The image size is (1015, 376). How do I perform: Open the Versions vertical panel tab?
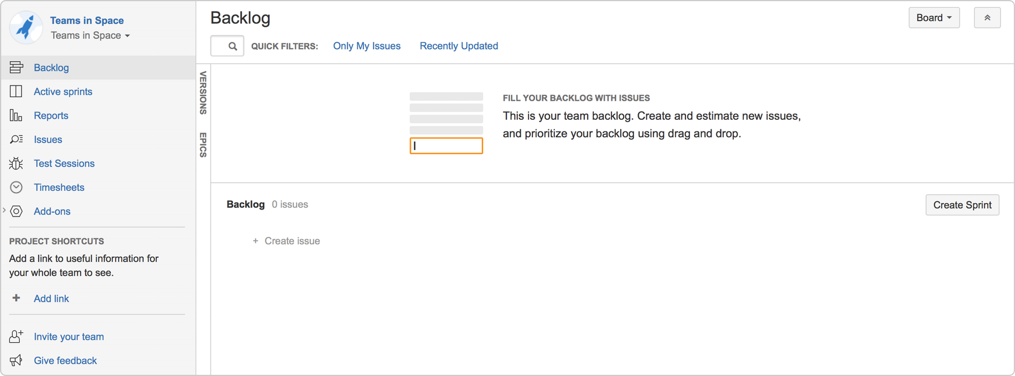203,93
